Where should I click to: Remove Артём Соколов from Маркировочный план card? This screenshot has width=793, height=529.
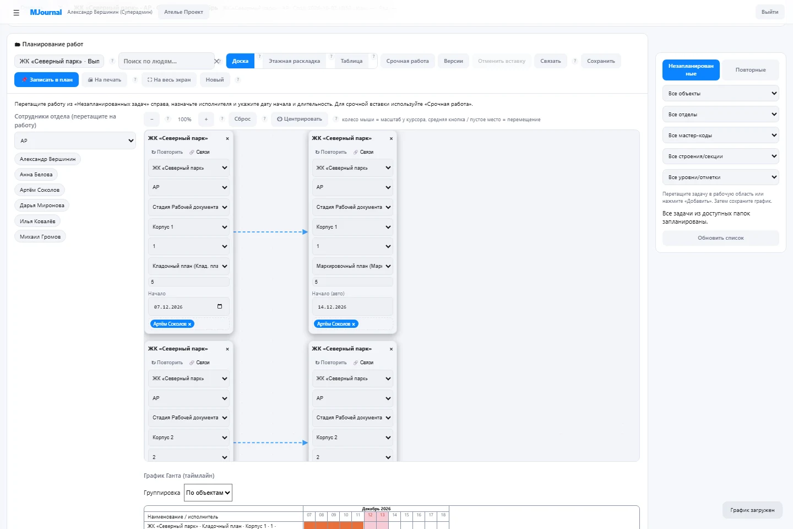pos(354,324)
